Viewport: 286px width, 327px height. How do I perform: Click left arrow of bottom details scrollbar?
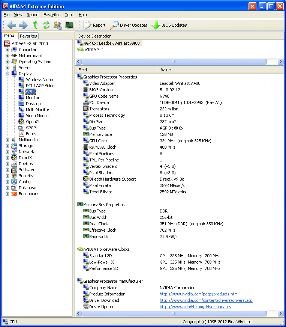tap(78, 313)
